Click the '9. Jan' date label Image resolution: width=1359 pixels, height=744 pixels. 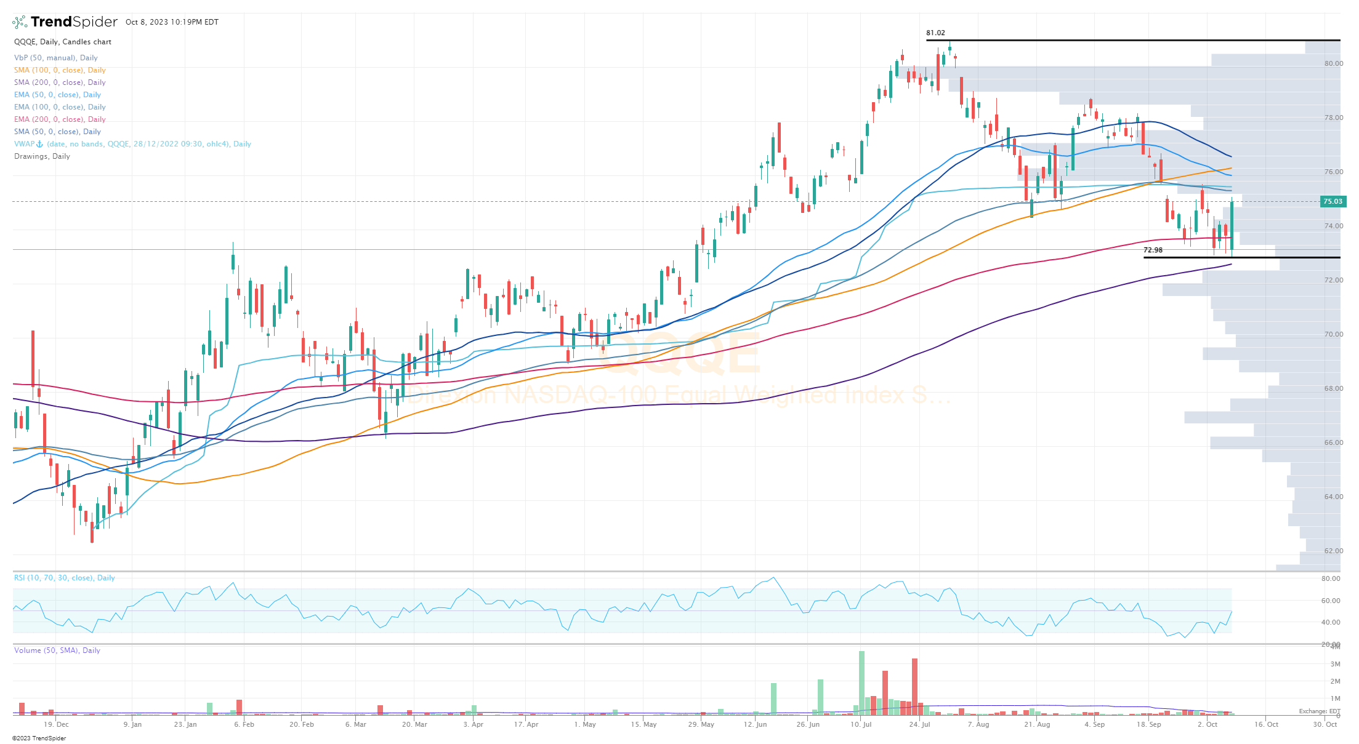point(132,724)
